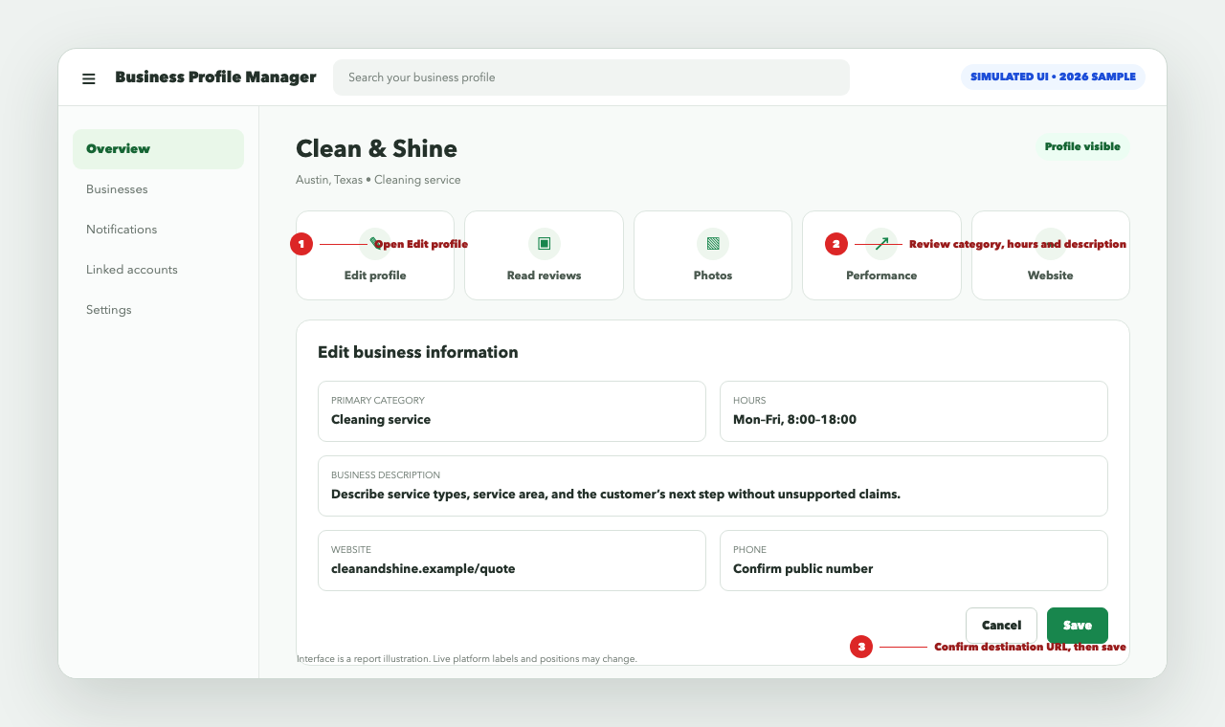
Task: Click the Performance arrow icon
Action: (881, 244)
